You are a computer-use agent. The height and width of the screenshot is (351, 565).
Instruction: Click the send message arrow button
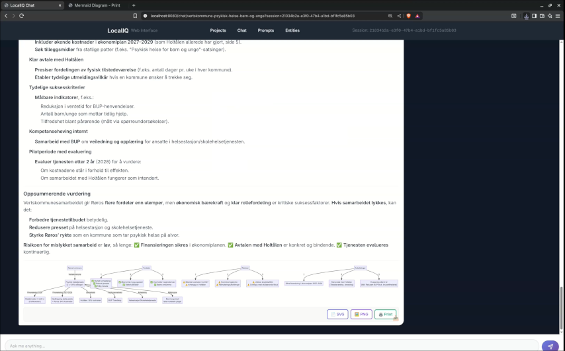point(550,346)
